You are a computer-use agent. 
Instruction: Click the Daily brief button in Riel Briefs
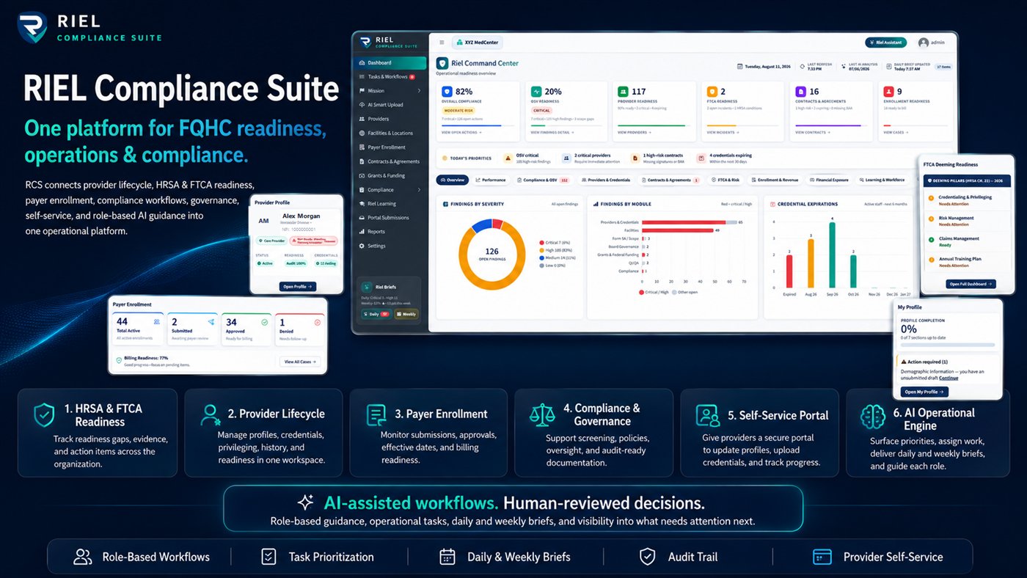375,314
